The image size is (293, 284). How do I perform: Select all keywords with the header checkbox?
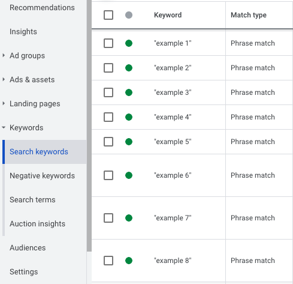click(x=108, y=15)
